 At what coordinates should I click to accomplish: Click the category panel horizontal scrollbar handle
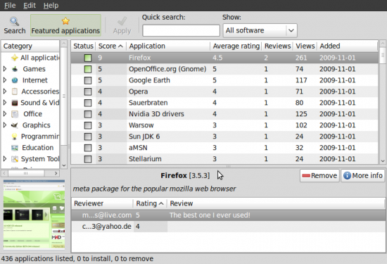pyautogui.click(x=26, y=173)
